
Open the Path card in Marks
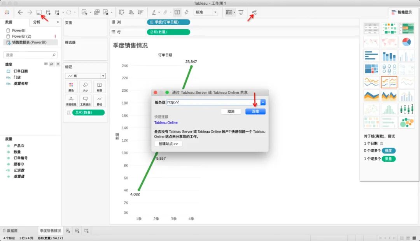click(100, 101)
